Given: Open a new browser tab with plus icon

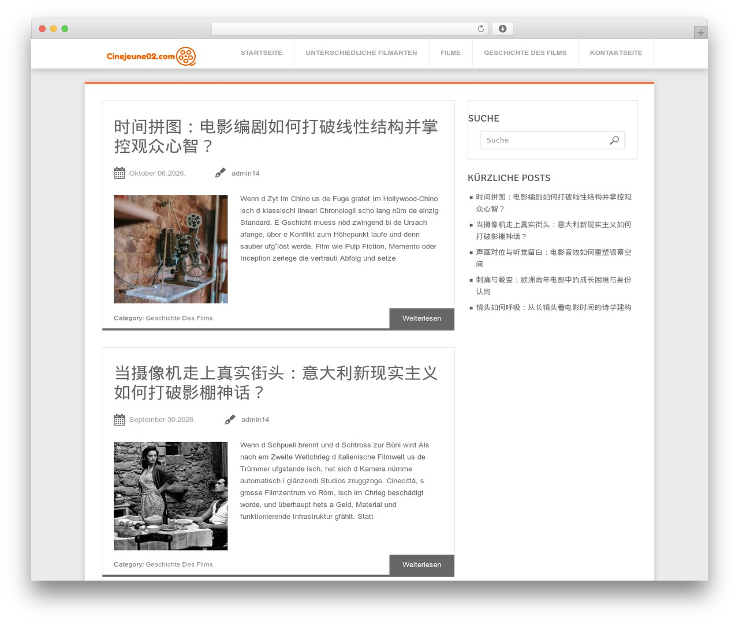Looking at the screenshot, I should pos(700,33).
